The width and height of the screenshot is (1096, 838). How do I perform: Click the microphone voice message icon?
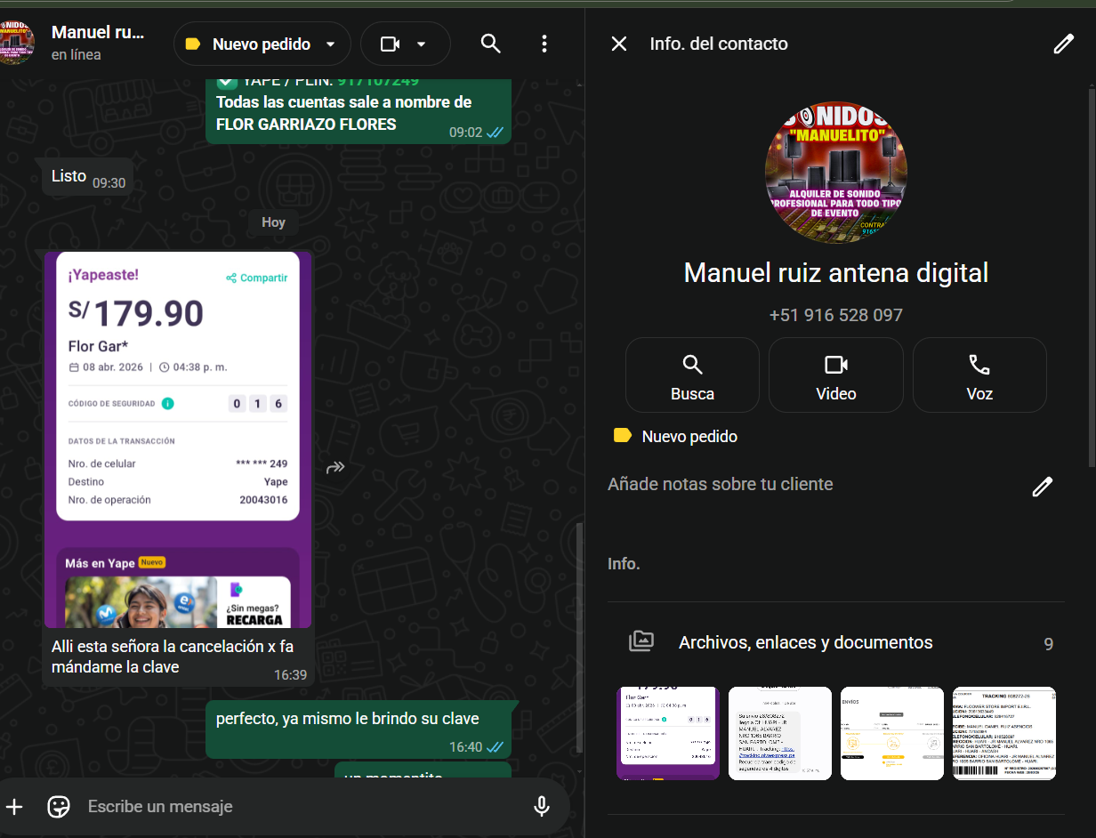click(541, 807)
